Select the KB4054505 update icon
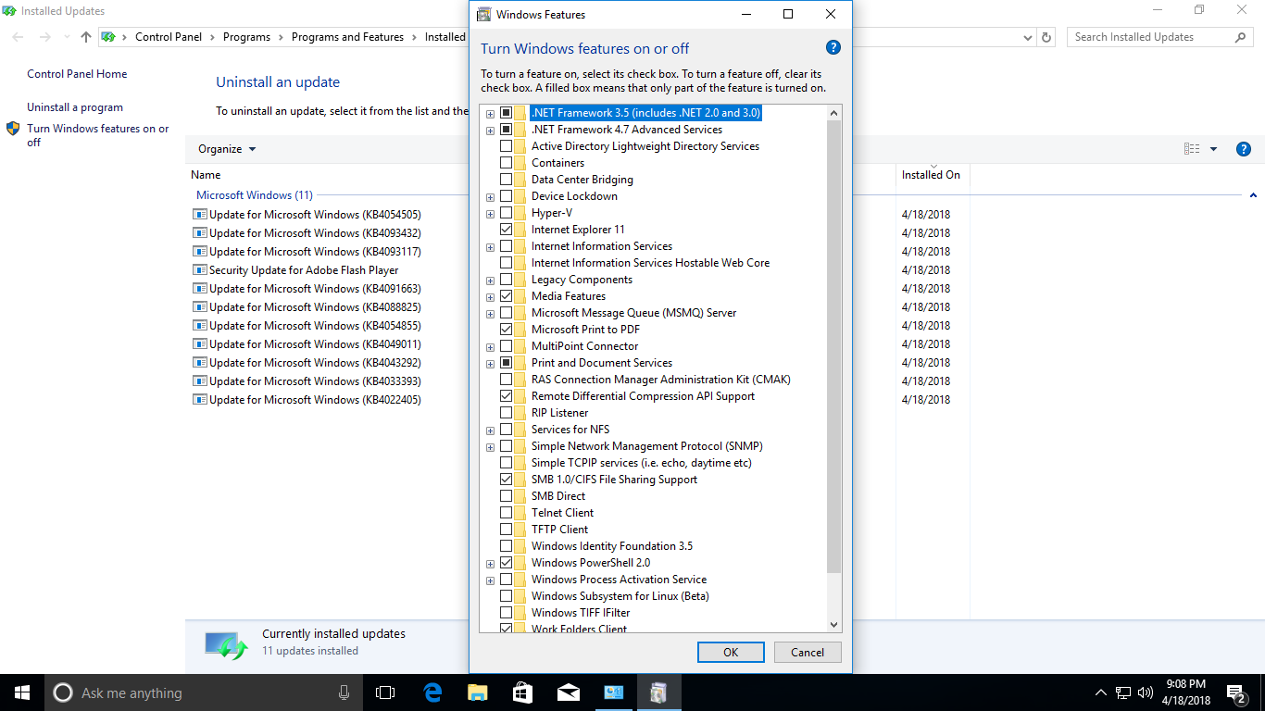The image size is (1265, 711). (199, 214)
